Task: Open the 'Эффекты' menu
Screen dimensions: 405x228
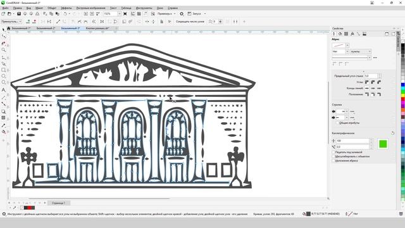Action: click(x=66, y=8)
